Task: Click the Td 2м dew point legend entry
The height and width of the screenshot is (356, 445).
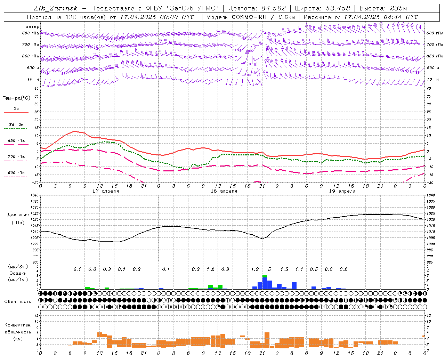Action: click(16, 124)
